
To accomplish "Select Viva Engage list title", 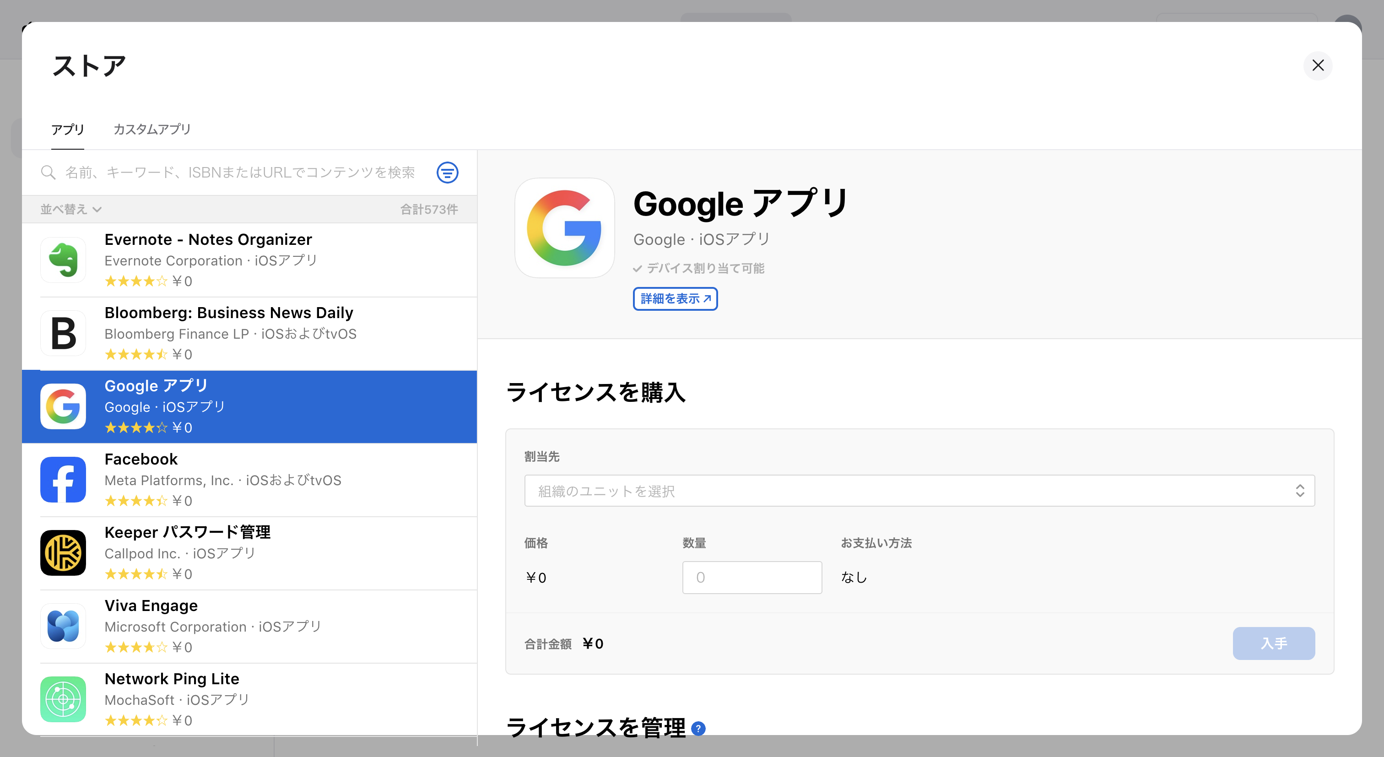I will (x=151, y=606).
